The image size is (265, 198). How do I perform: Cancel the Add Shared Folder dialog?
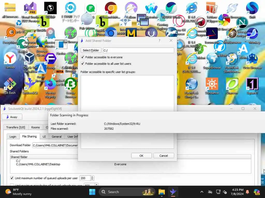[164, 156]
